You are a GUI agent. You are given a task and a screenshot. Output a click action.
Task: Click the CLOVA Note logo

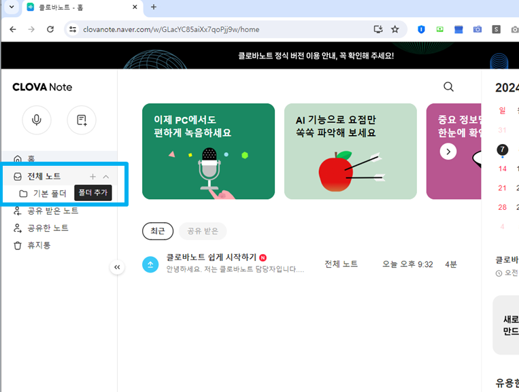(x=42, y=87)
